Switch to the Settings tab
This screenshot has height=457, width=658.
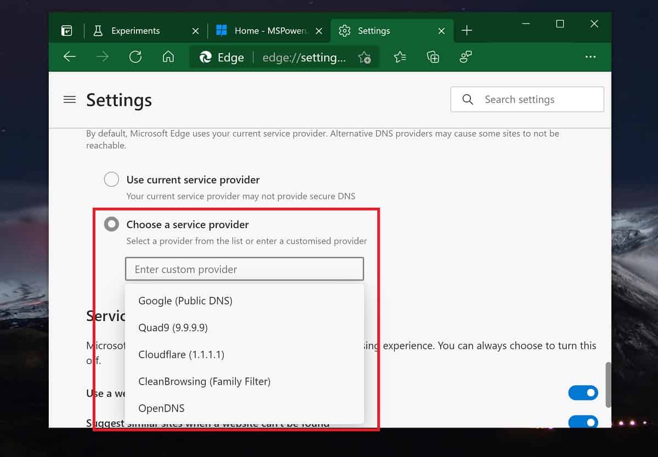coord(393,31)
